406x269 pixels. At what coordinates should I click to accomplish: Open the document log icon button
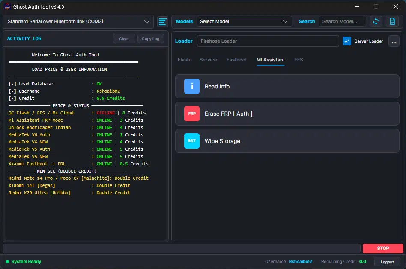click(392, 21)
